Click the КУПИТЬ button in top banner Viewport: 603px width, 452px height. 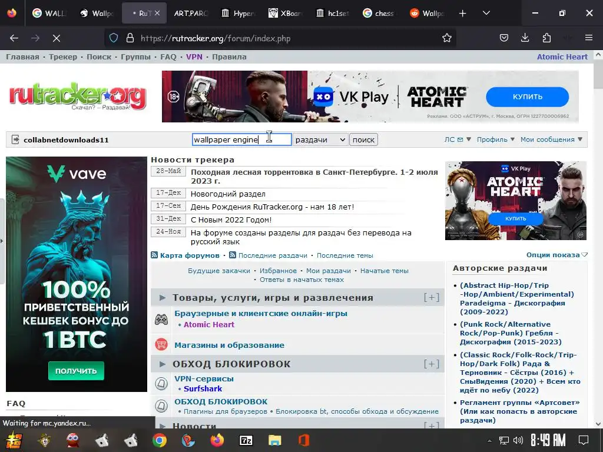(527, 97)
